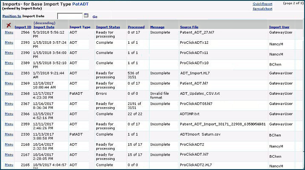Click the red X delete icon in header

9,25
